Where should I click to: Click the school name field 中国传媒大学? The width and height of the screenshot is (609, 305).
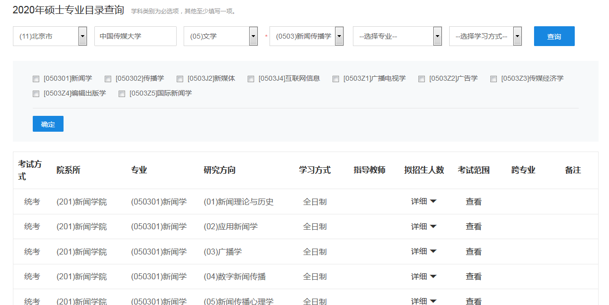[x=135, y=36]
